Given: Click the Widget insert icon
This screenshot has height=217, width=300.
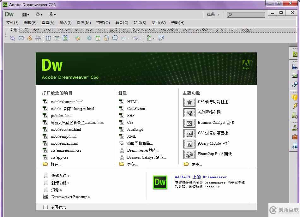Looking at the screenshot, I should pyautogui.click(x=89, y=38).
